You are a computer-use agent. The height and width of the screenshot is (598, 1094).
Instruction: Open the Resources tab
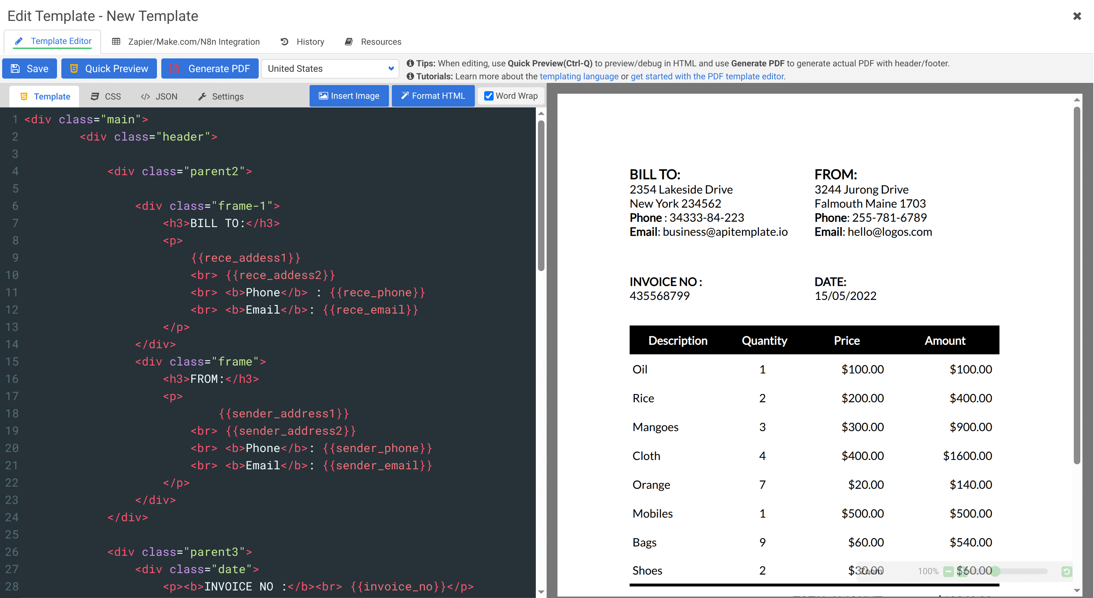(373, 41)
